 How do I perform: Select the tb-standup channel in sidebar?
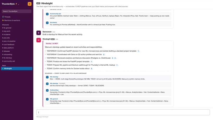pyautogui.click(x=7, y=58)
